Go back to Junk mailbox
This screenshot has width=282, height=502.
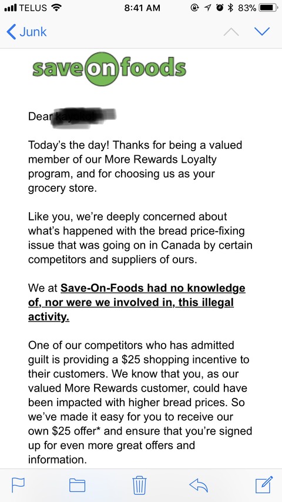26,32
